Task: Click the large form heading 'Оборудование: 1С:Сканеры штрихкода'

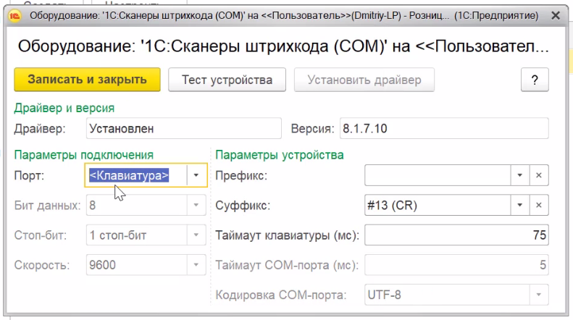Action: (283, 46)
